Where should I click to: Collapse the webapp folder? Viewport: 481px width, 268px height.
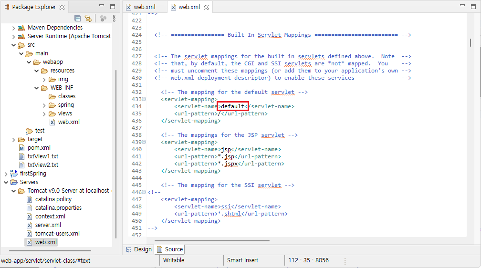click(x=29, y=62)
